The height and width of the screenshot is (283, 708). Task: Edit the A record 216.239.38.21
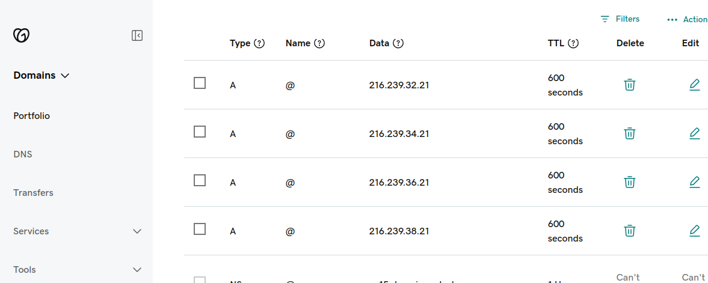[x=695, y=231]
